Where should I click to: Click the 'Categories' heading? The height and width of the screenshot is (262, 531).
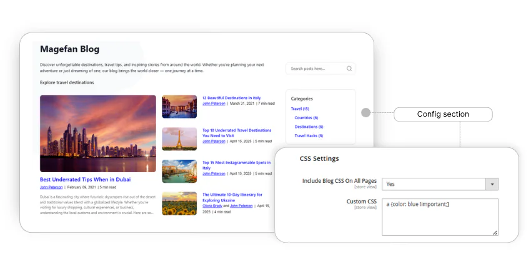pos(302,99)
